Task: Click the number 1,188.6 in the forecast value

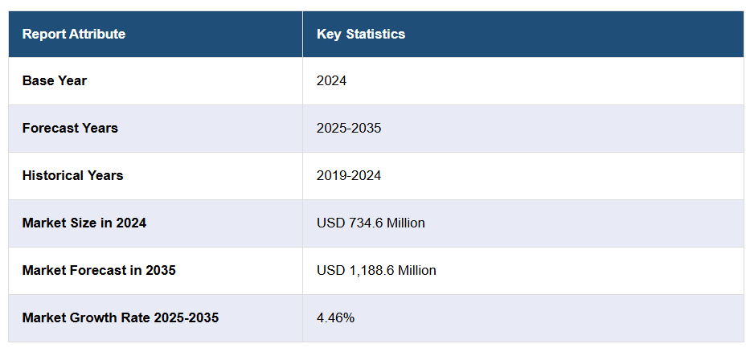Action: (x=371, y=270)
